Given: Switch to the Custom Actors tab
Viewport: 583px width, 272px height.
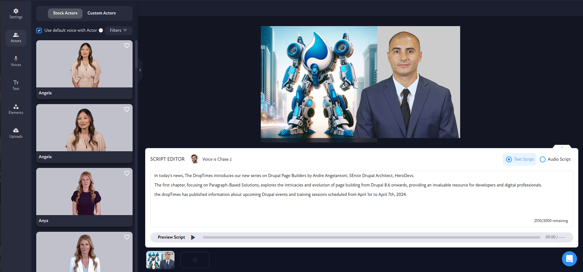Looking at the screenshot, I should [101, 13].
